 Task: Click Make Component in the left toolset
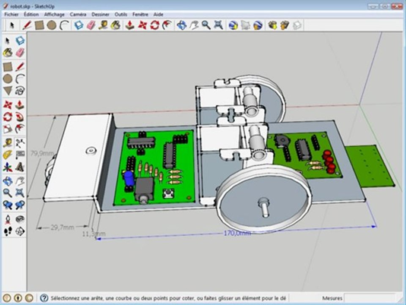pos(20,41)
